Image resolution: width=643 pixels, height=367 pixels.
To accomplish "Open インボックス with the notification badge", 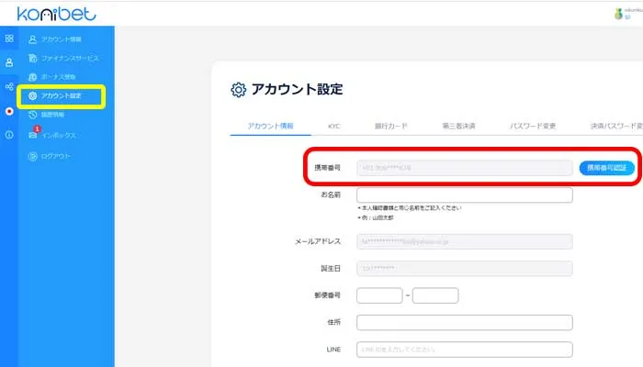I will click(x=59, y=135).
